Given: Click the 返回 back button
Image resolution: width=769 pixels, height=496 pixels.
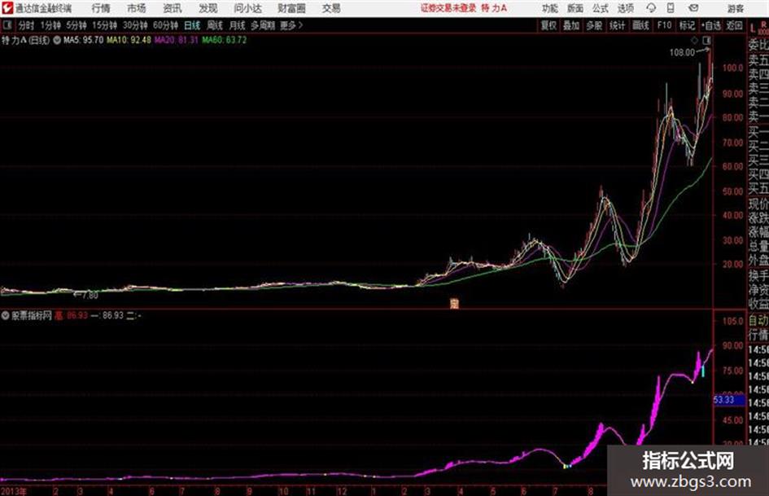Looking at the screenshot, I should (734, 25).
